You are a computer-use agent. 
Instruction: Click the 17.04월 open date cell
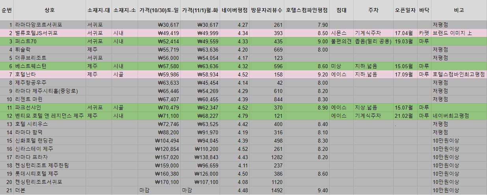[x=405, y=33]
